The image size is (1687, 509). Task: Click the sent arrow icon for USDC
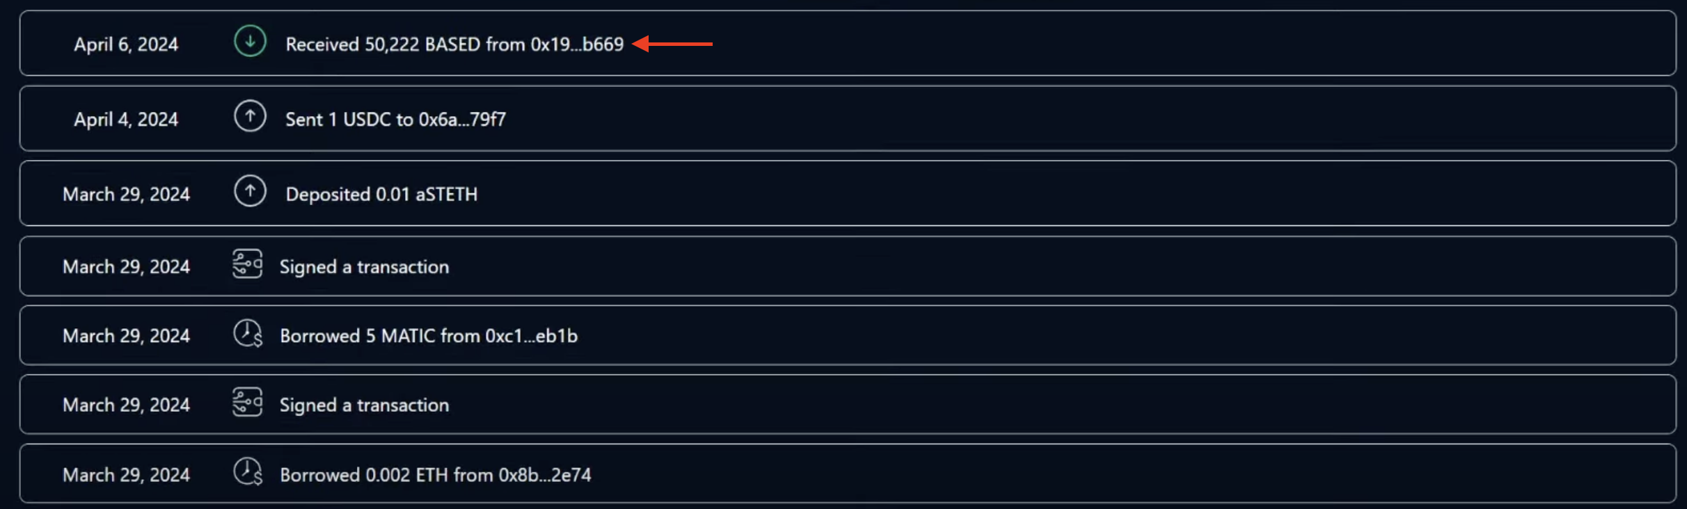point(250,116)
